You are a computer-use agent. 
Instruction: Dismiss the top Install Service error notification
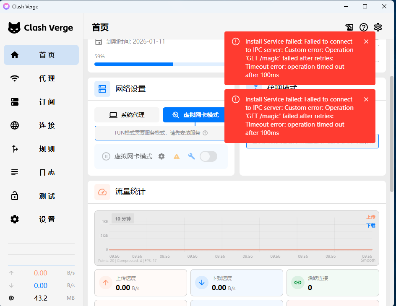click(x=366, y=41)
